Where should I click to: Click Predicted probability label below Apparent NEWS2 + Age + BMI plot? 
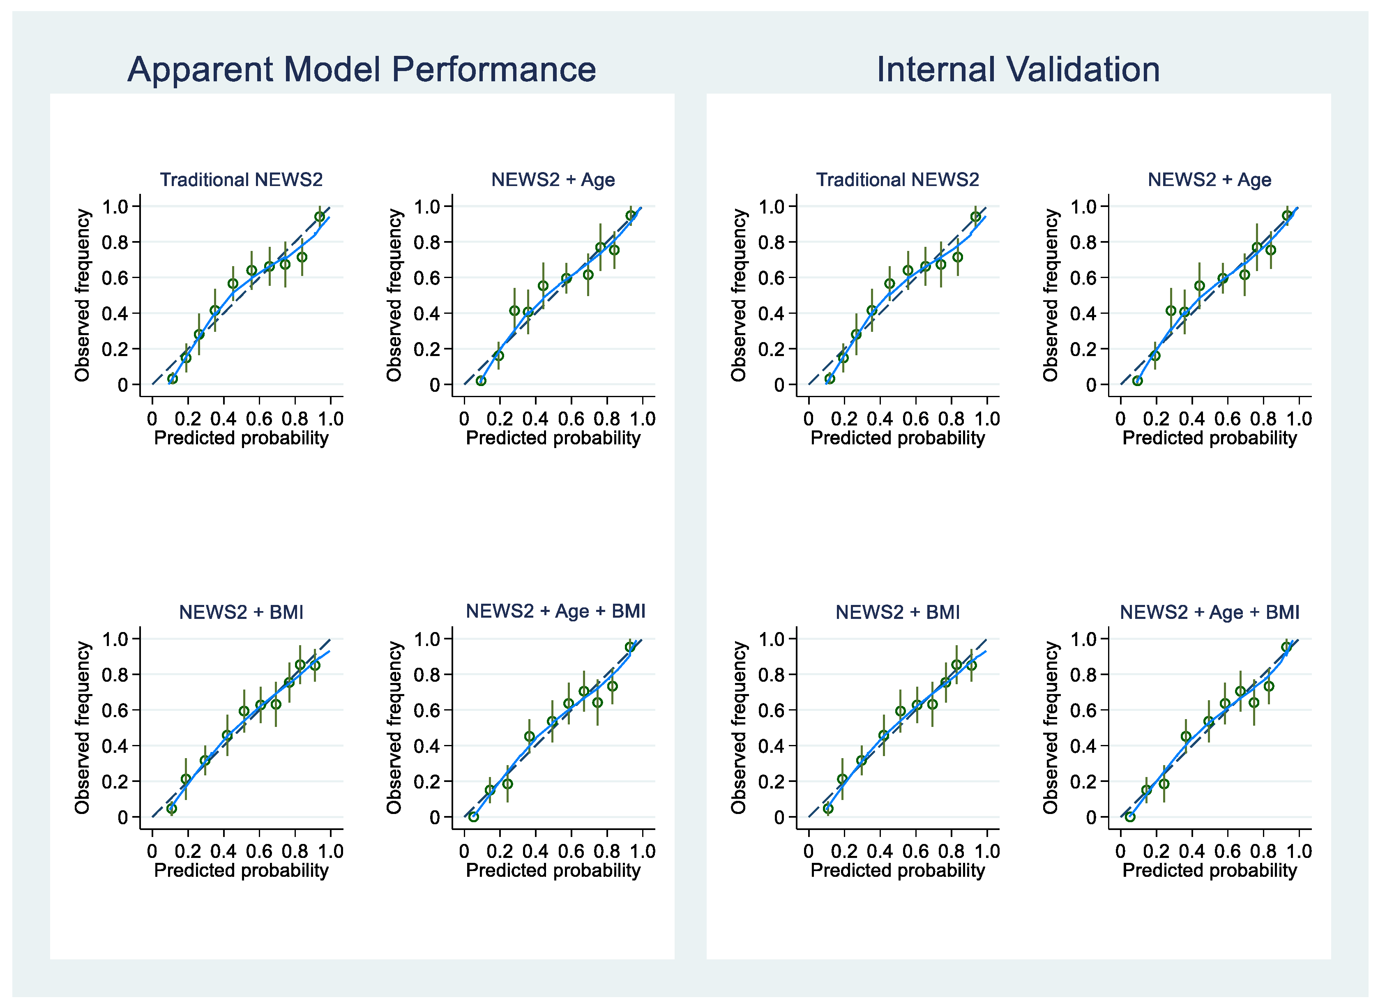pyautogui.click(x=553, y=870)
